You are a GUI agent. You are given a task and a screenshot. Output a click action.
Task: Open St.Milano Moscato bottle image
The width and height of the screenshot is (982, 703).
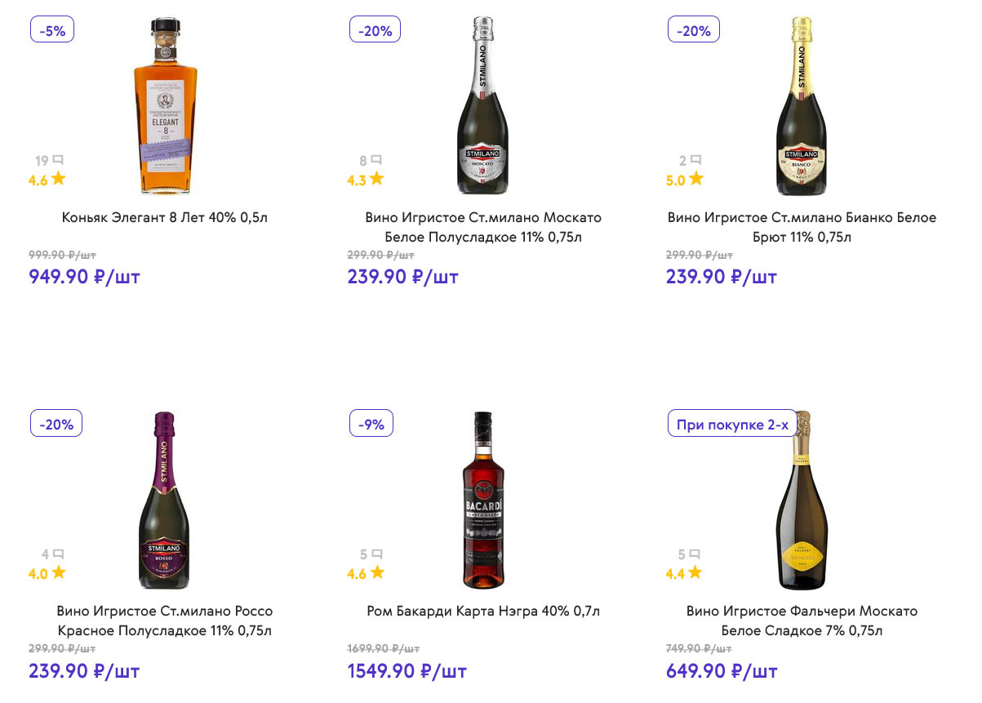click(x=483, y=106)
